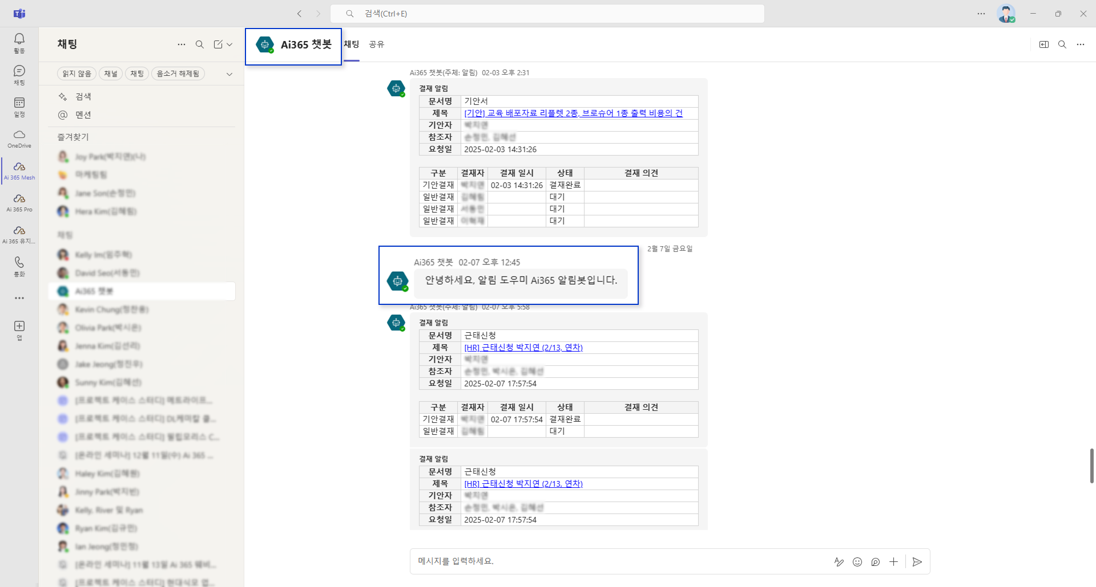Open the emoji picker in the message box
The width and height of the screenshot is (1096, 587).
[857, 562]
